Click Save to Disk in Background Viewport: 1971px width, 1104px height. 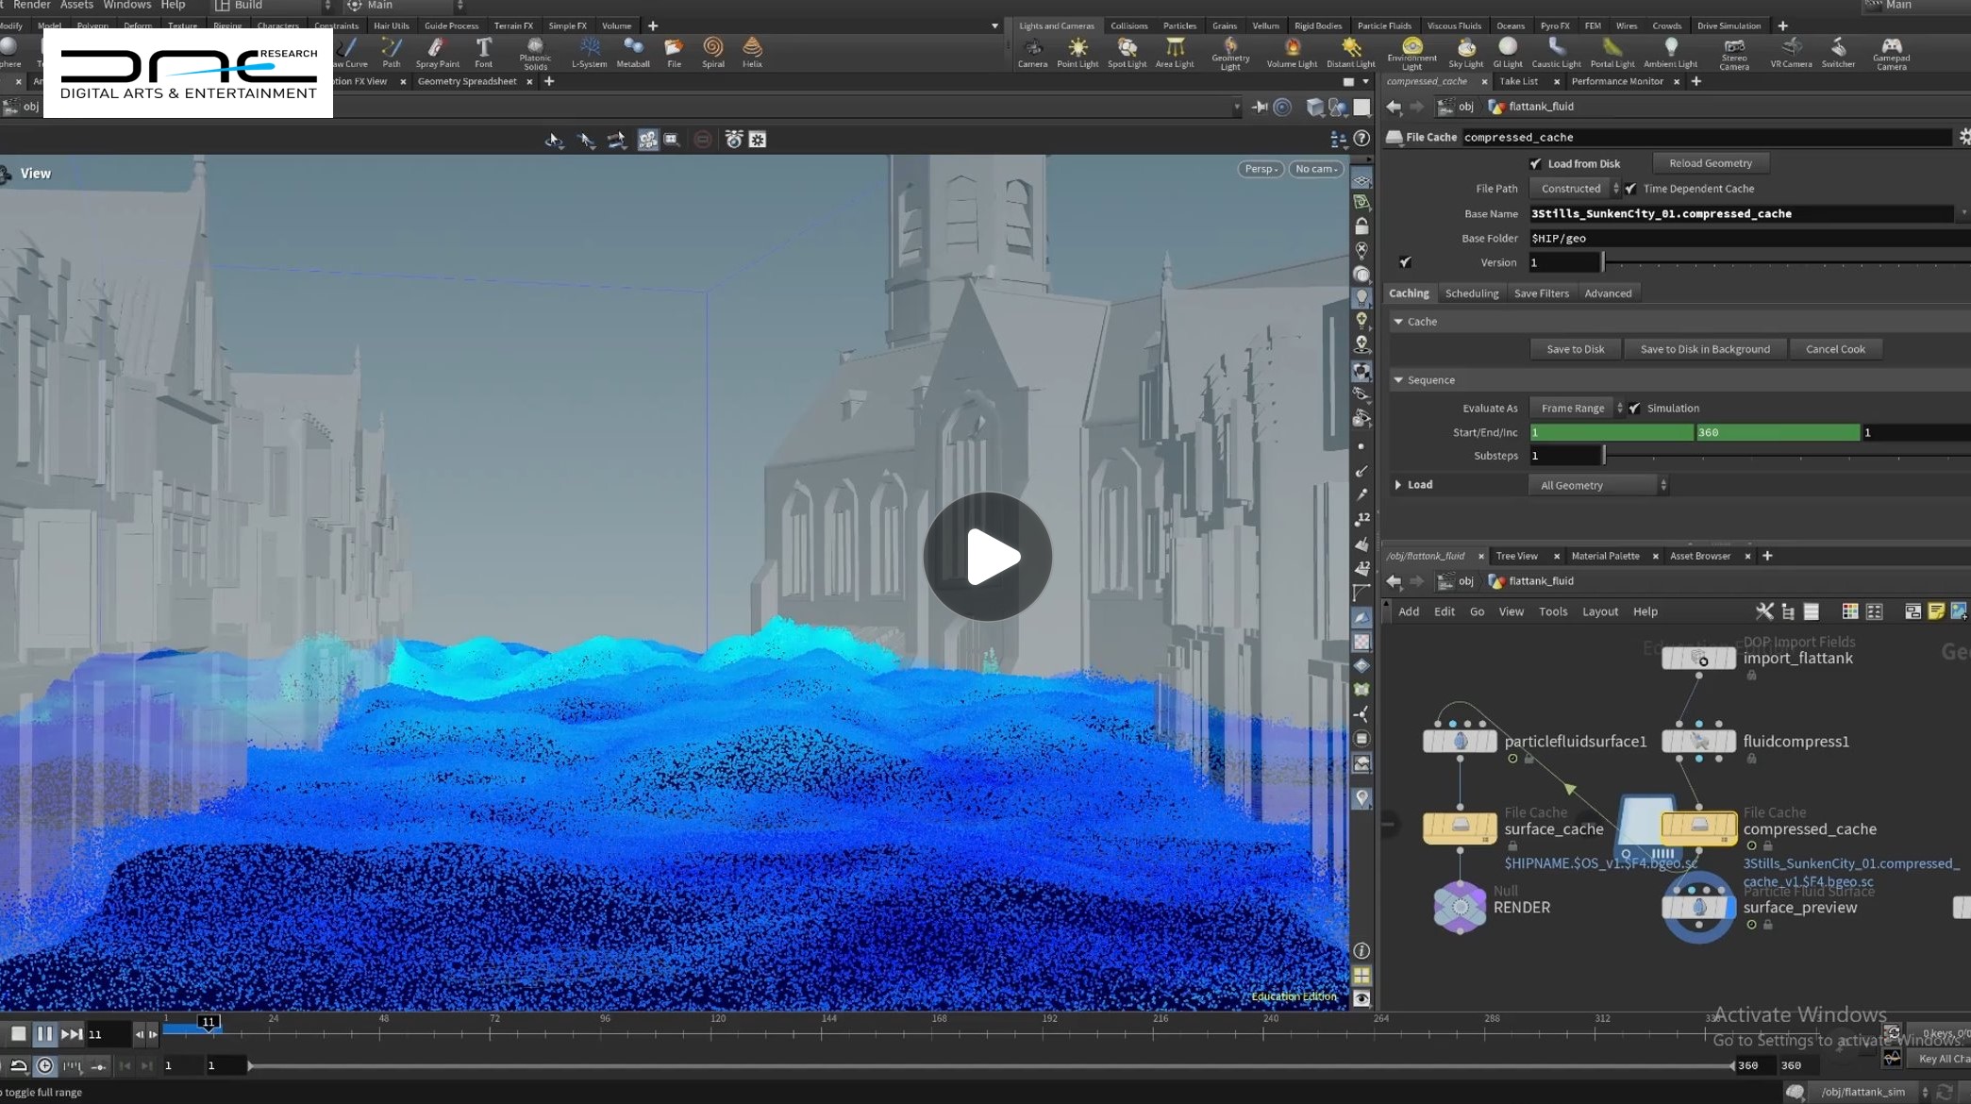(x=1704, y=349)
